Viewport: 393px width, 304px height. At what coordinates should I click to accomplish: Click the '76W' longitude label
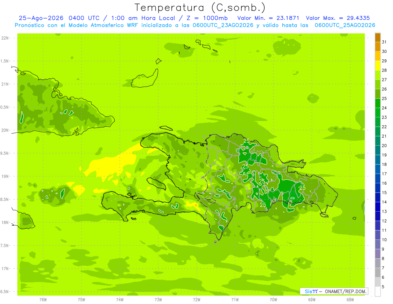43,300
